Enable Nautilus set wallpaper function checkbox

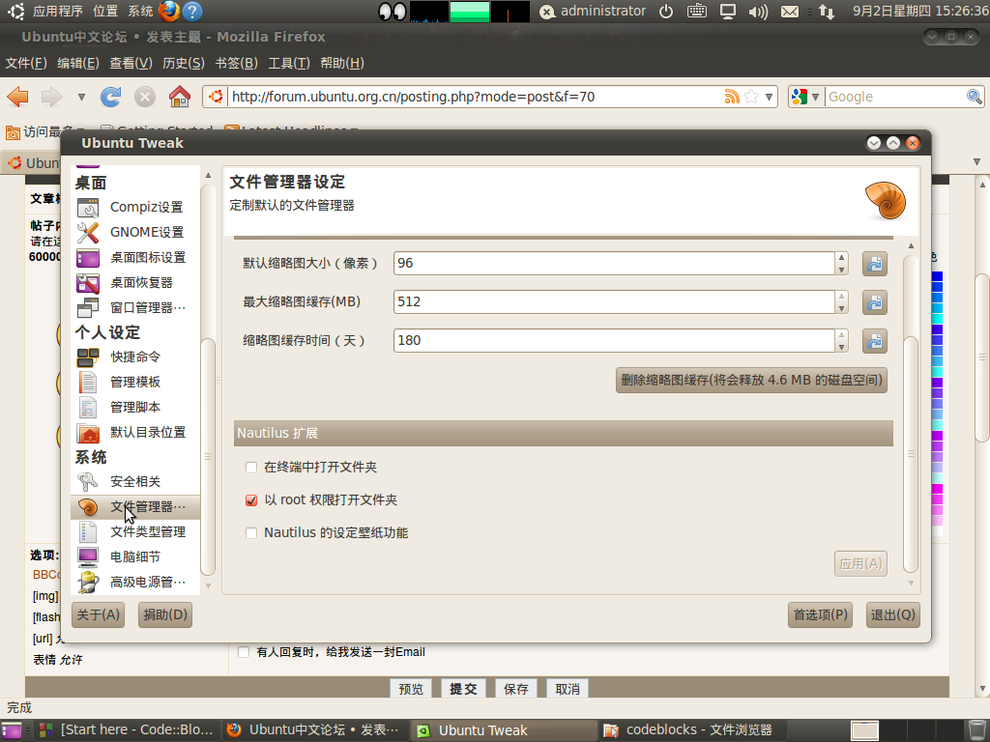tap(251, 533)
